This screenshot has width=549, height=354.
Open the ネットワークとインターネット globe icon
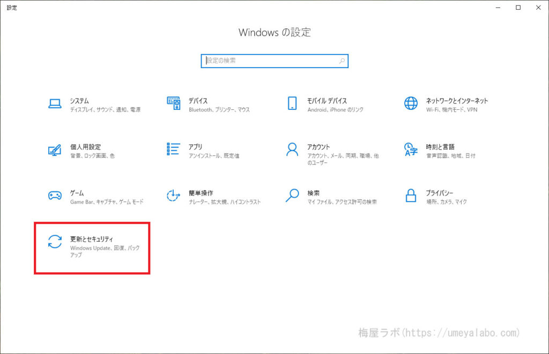point(411,103)
